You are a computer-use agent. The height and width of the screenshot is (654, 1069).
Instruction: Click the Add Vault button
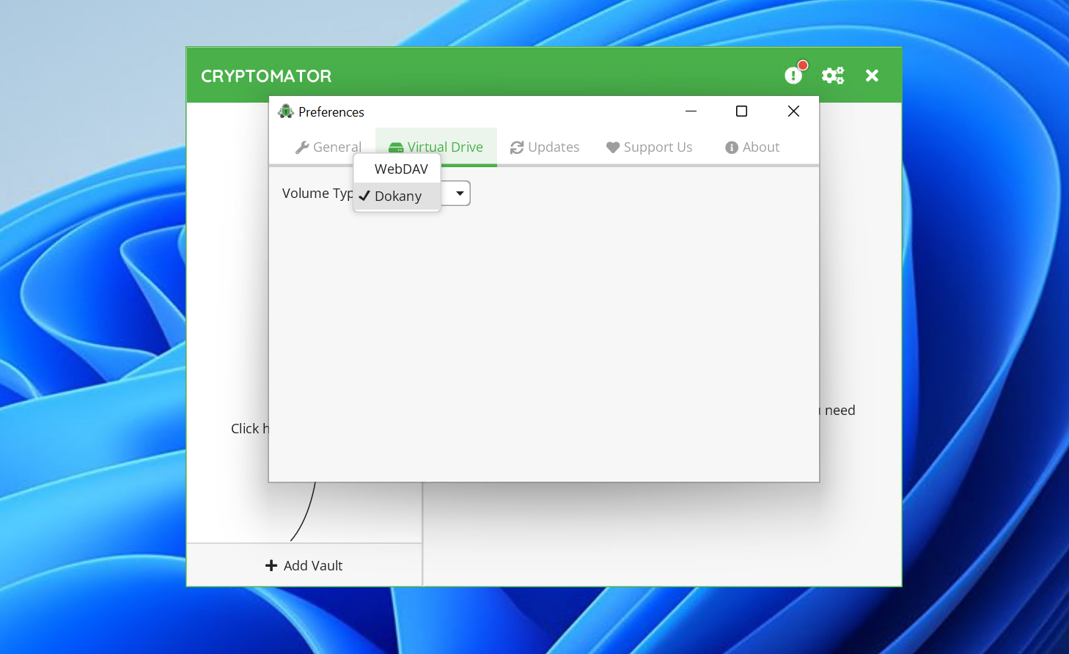coord(304,565)
